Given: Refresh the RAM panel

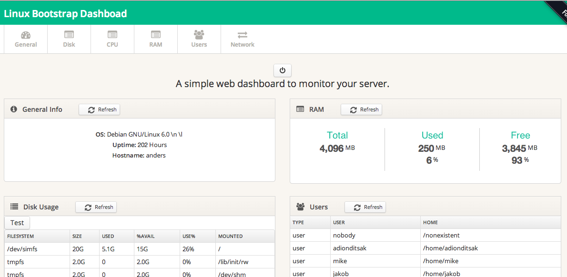Looking at the screenshot, I should pyautogui.click(x=361, y=109).
